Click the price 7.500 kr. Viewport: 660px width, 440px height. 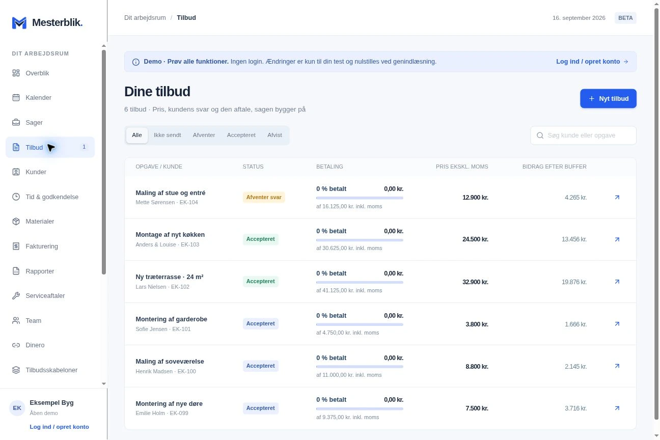[477, 408]
